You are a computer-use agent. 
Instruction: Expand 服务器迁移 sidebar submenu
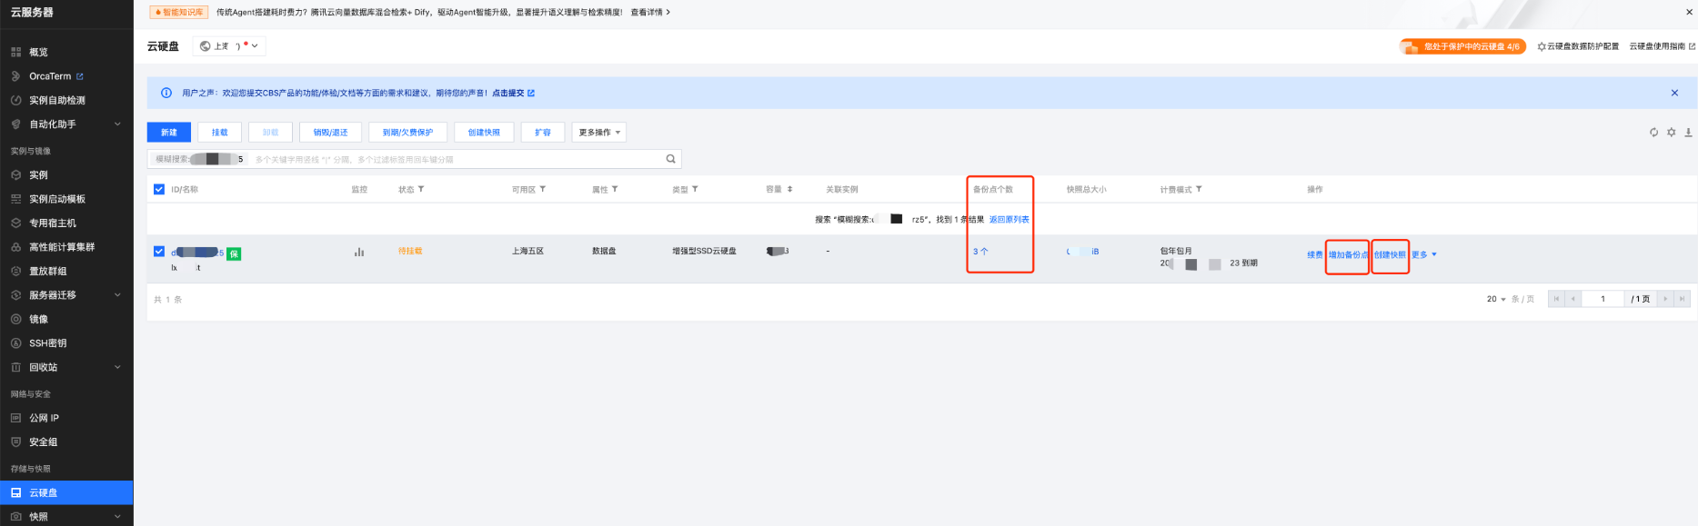[x=117, y=295]
